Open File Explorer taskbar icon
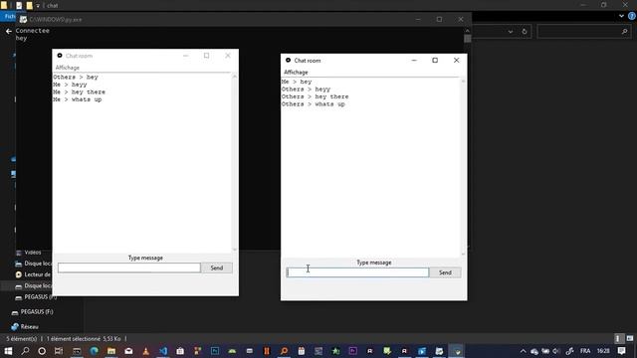 click(111, 351)
